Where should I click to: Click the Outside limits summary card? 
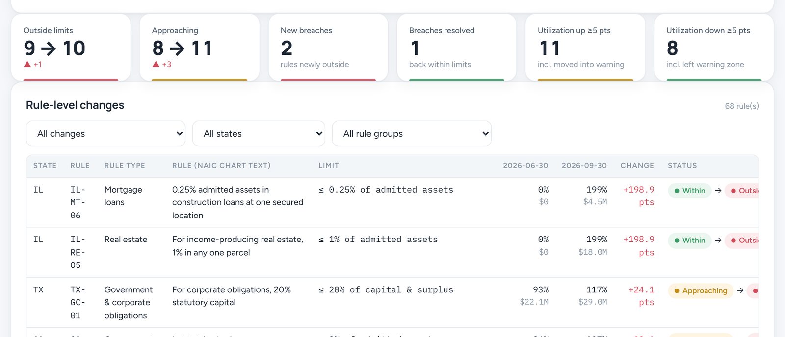click(x=71, y=48)
